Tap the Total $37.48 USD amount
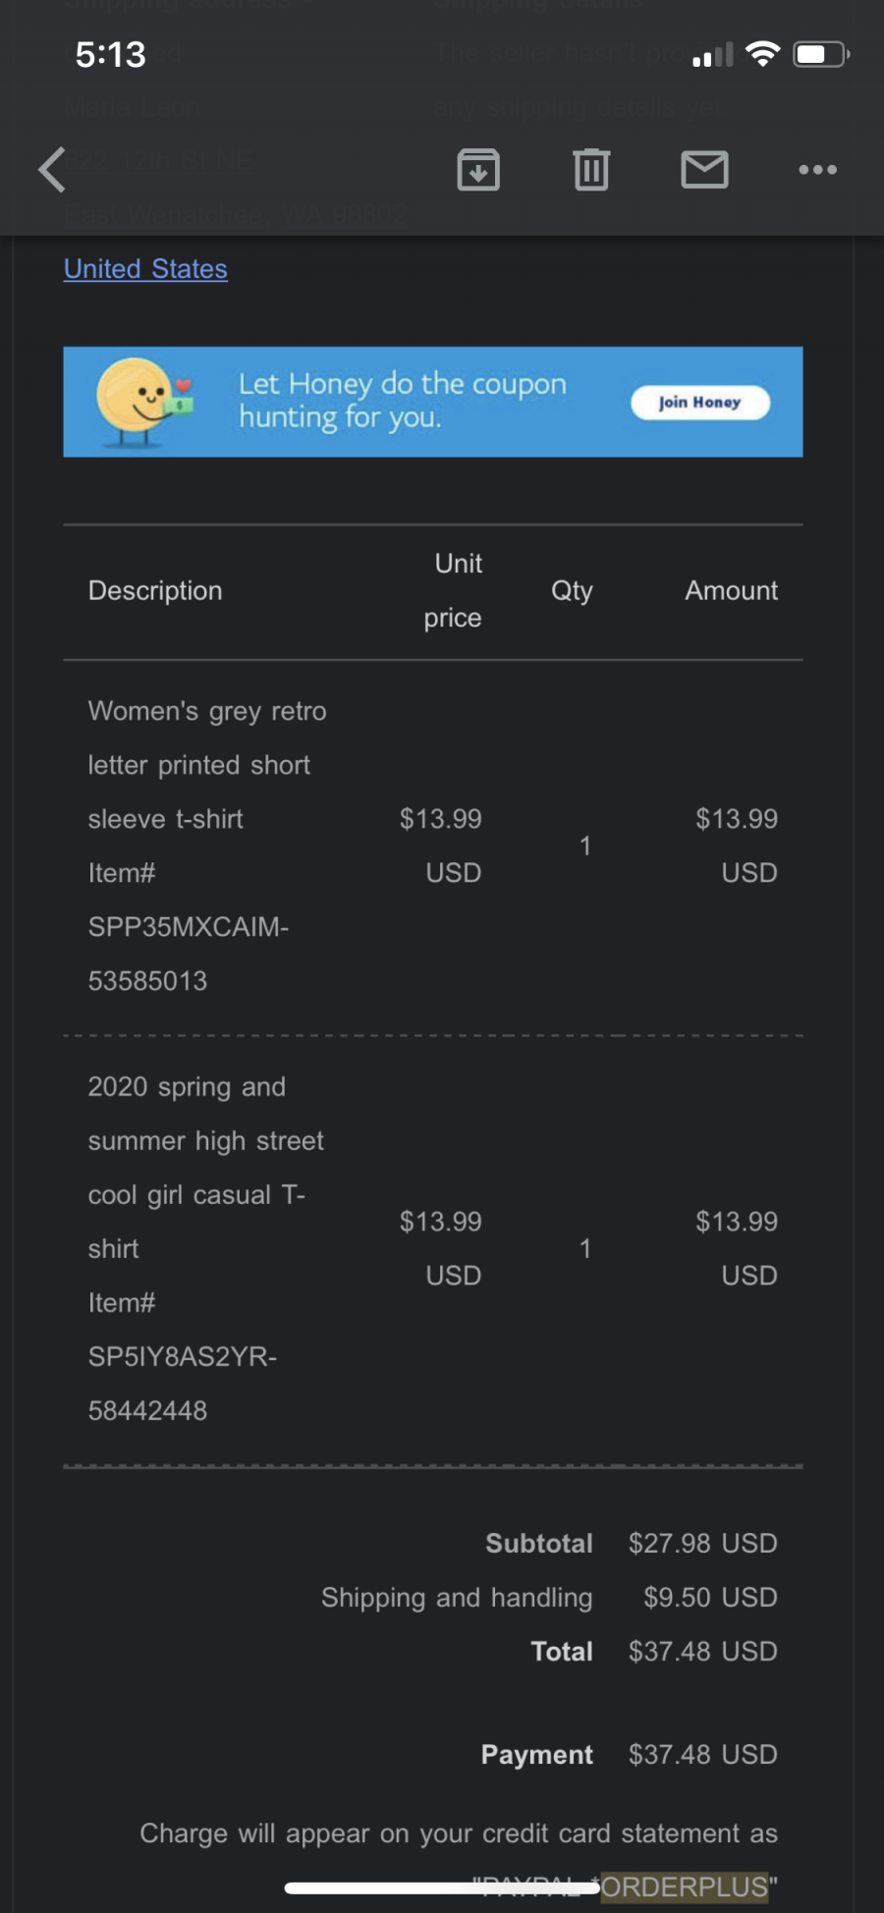884x1913 pixels. 703,1651
